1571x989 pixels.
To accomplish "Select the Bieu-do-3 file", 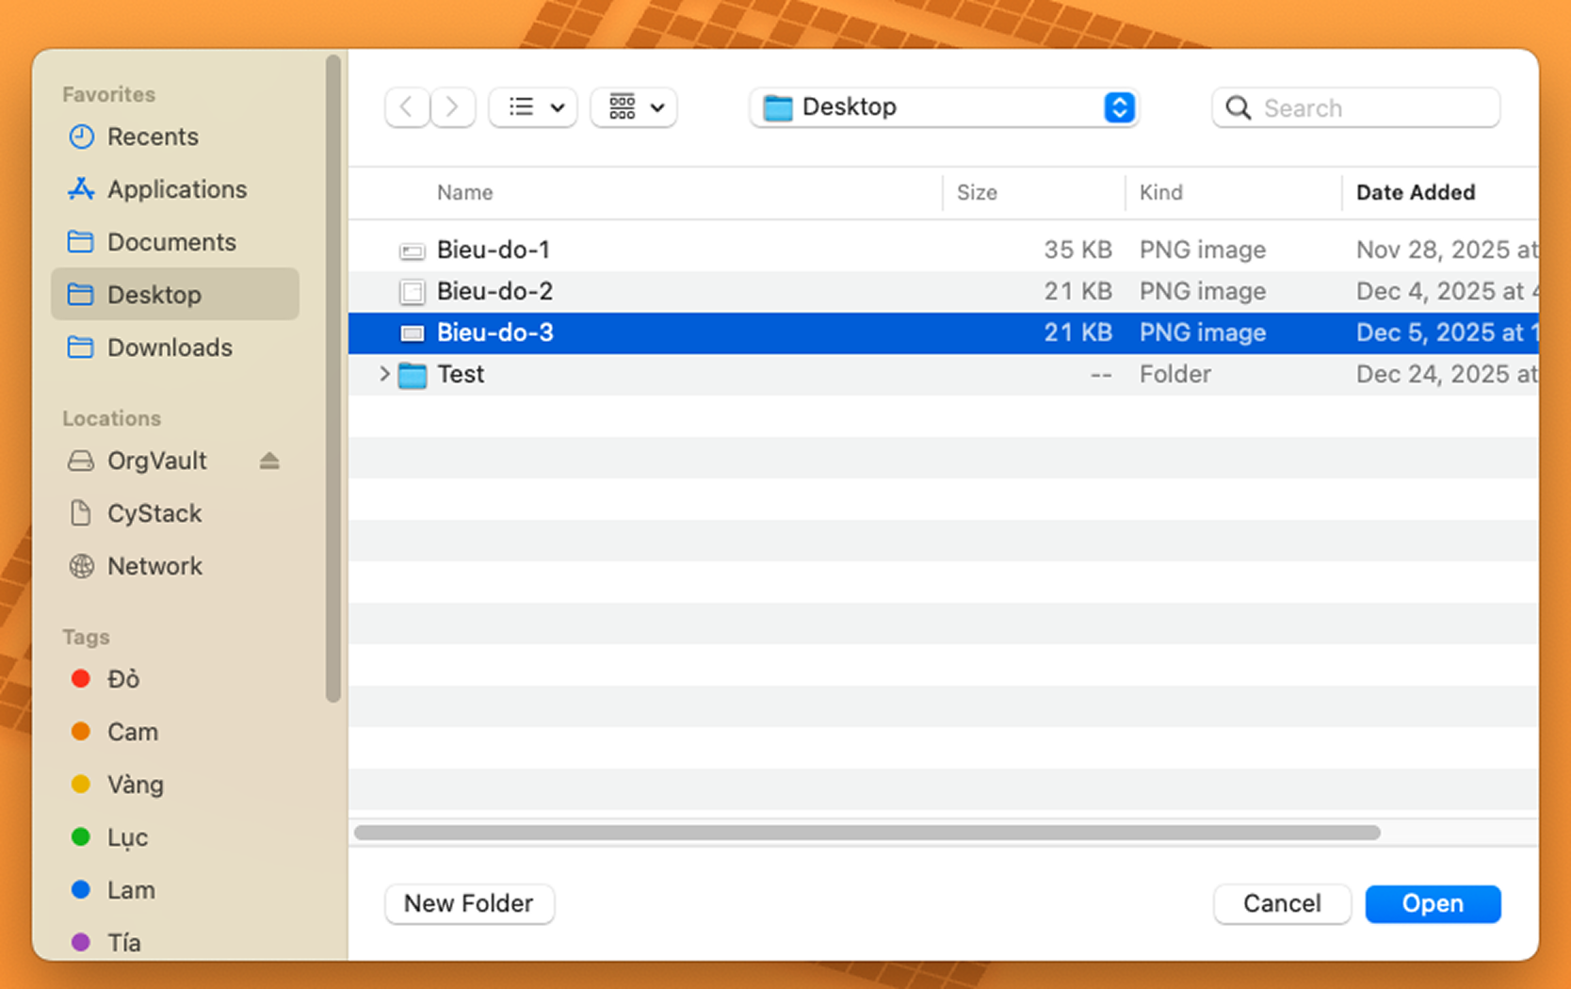I will [x=944, y=332].
